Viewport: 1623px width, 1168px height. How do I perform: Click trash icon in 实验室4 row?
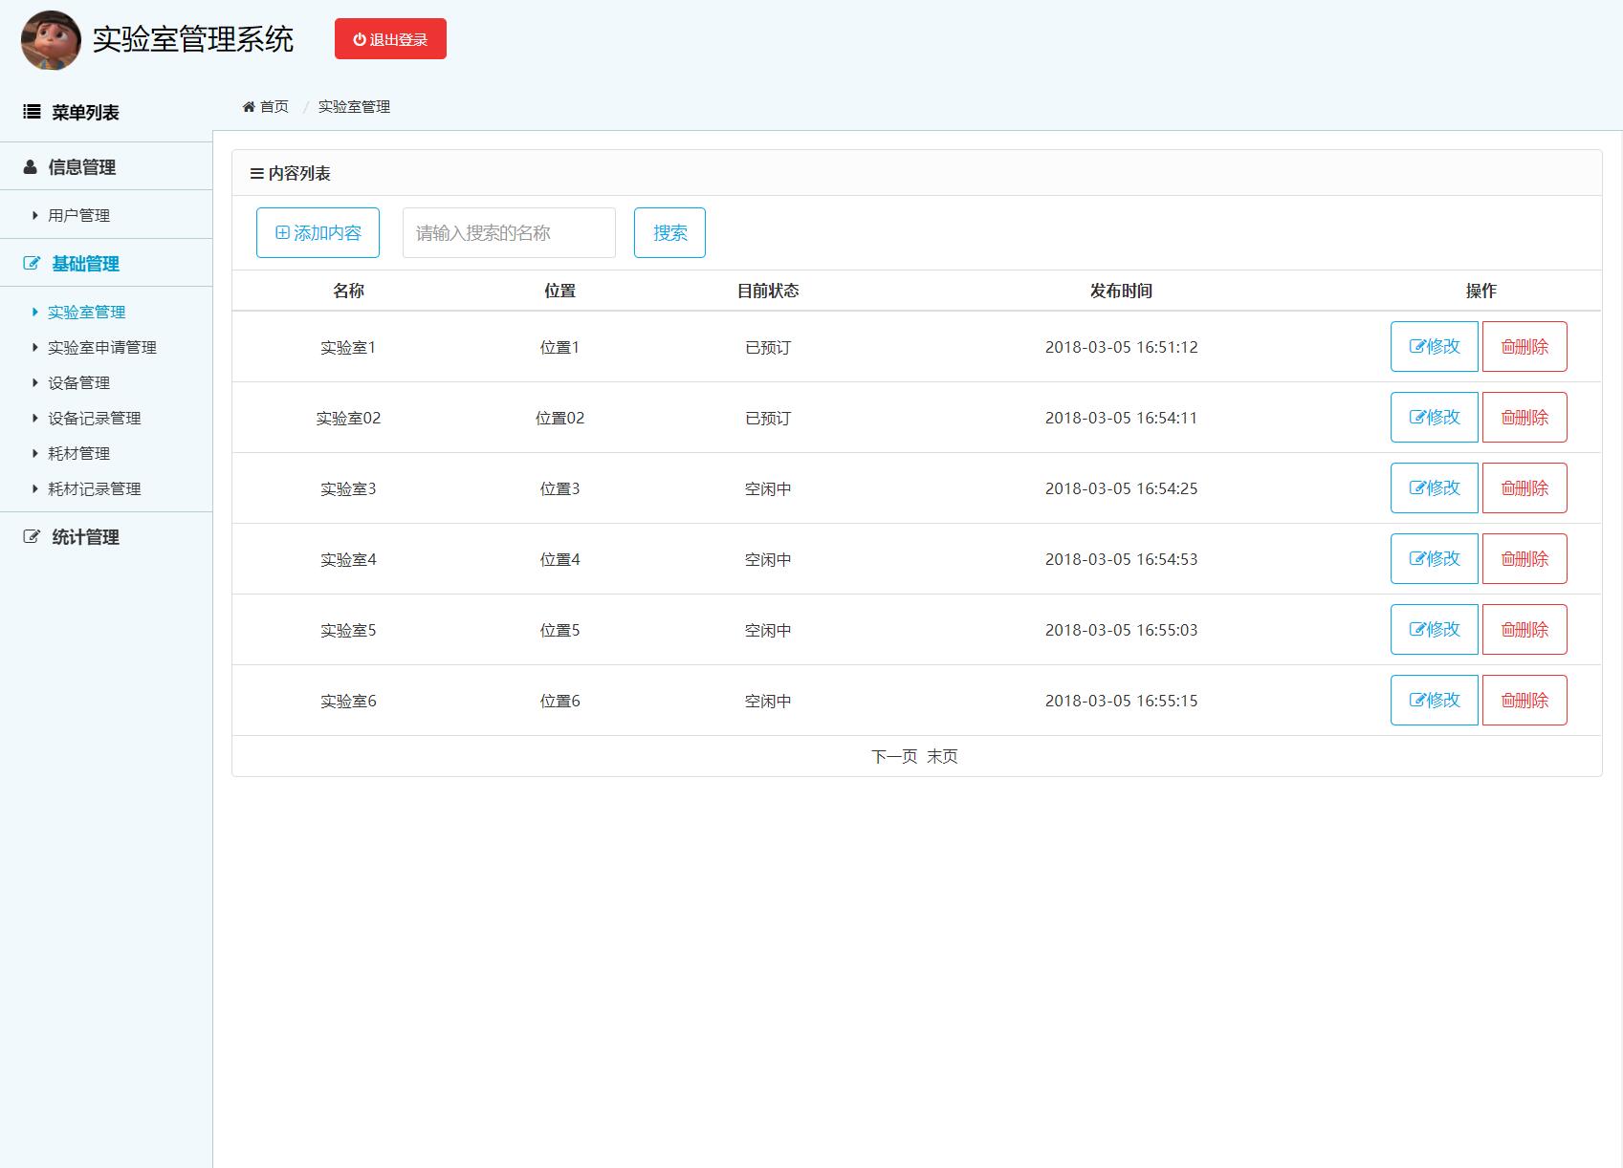[1507, 559]
